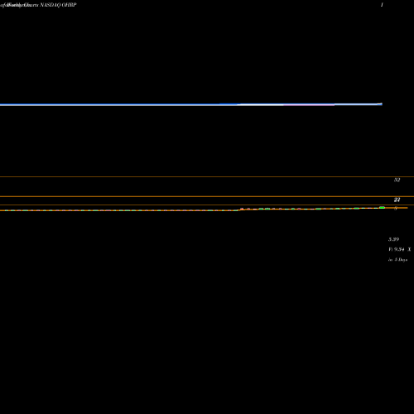This screenshot has height=414, width=414.
Task: Click the latest green candlestick
Action: [x=382, y=208]
